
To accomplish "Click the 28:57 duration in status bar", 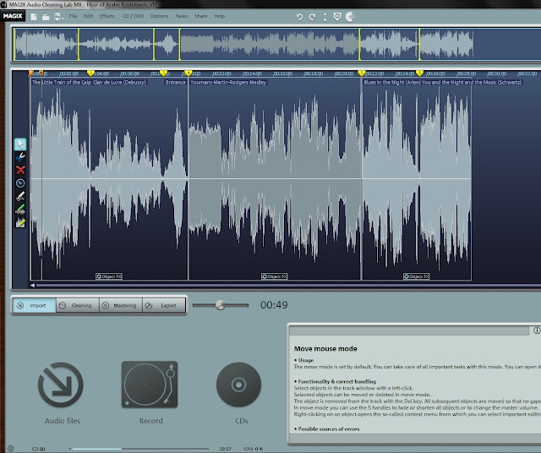I will 225,449.
